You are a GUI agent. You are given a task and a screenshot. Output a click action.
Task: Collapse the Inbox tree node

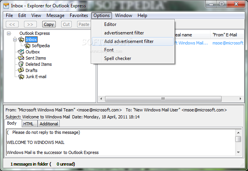click(15, 39)
